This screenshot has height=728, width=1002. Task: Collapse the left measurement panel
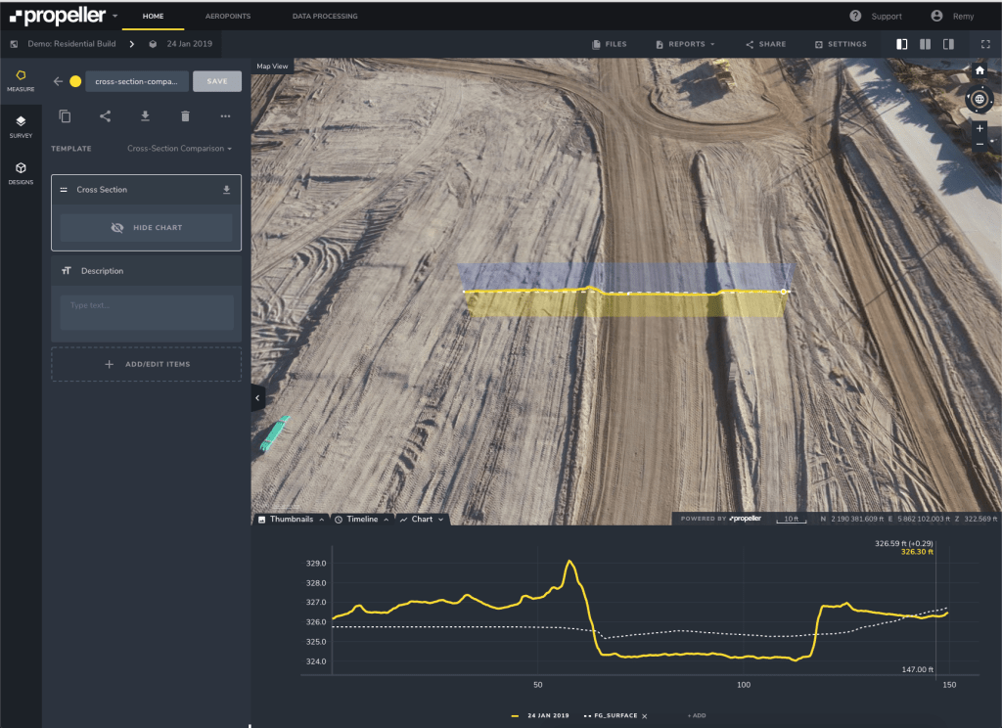point(257,397)
